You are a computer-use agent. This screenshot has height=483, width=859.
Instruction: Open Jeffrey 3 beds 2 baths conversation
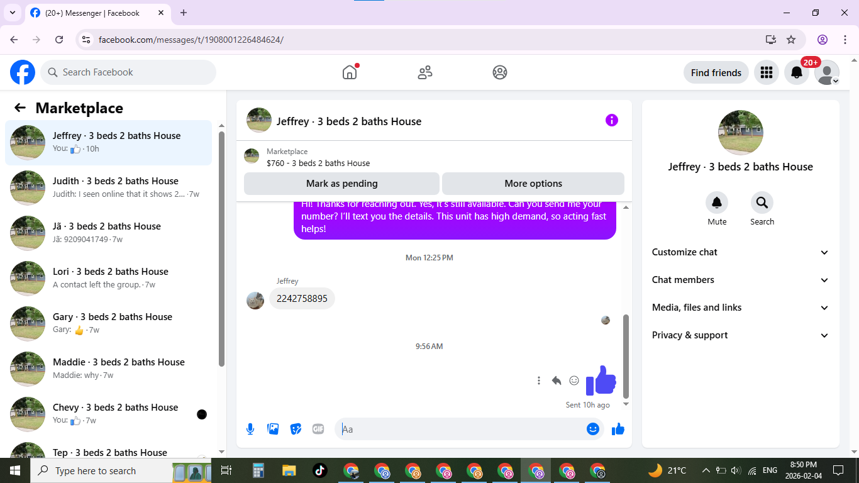pos(109,143)
